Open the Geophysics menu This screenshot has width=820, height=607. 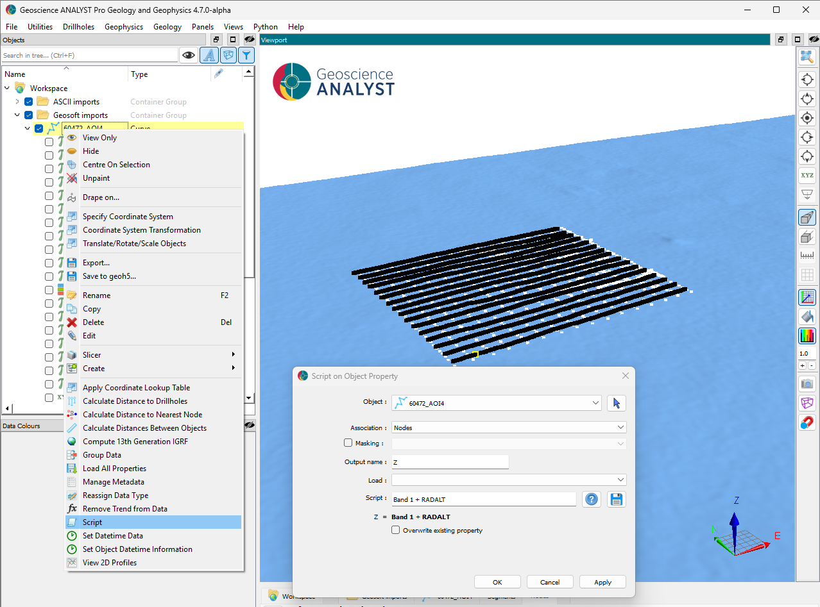tap(124, 27)
